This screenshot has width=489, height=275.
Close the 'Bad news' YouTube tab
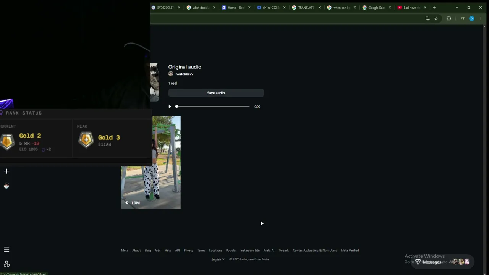point(425,8)
